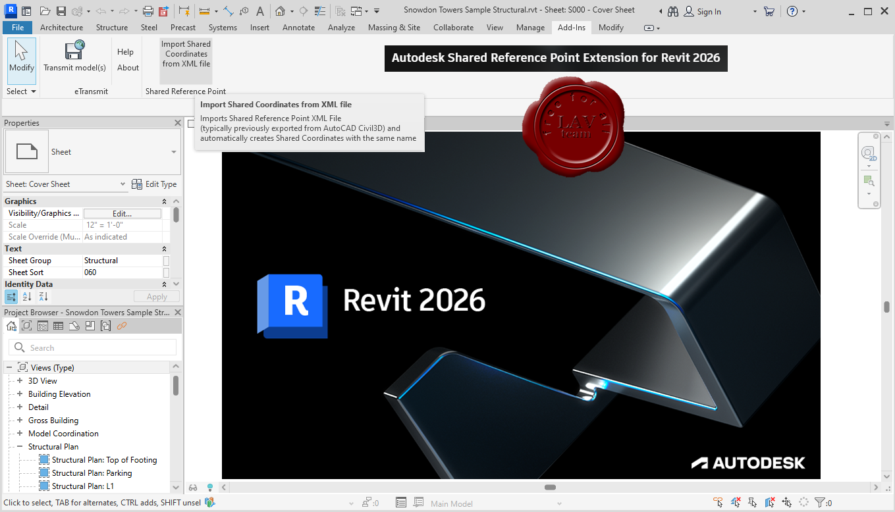
Task: Switch to the Annotate ribbon tab
Action: [x=298, y=28]
